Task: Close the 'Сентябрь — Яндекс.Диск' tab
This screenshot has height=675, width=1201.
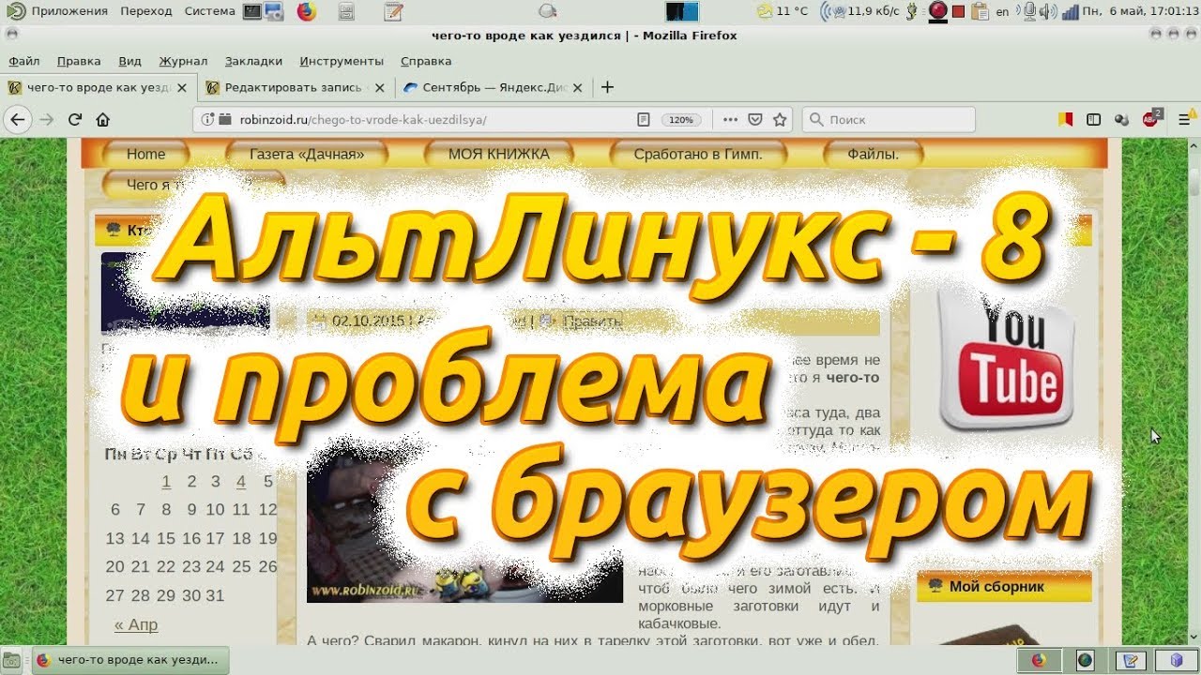Action: (577, 87)
